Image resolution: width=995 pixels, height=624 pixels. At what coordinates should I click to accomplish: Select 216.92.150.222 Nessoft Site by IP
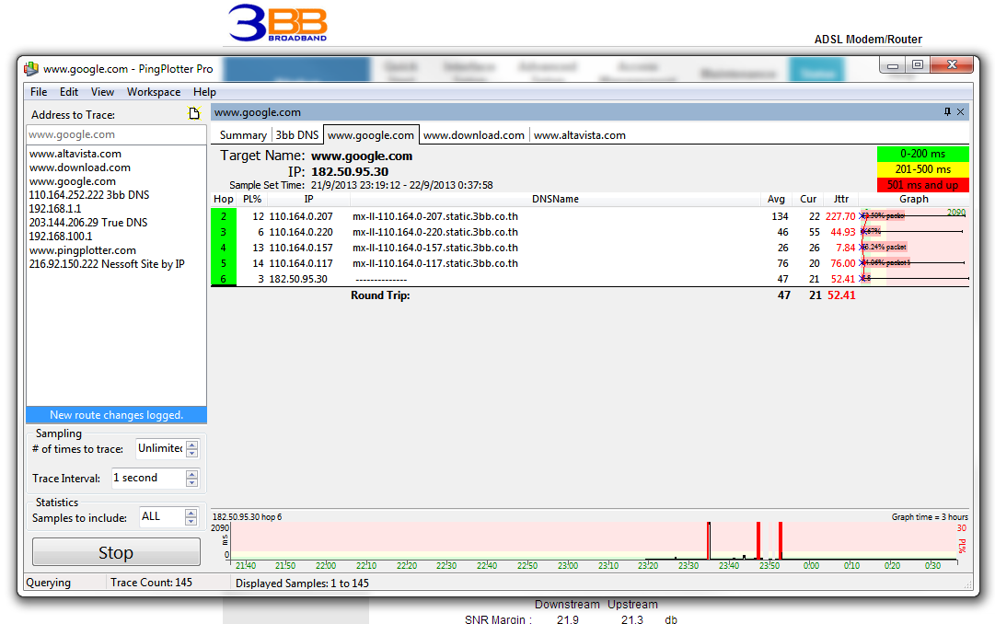point(107,264)
